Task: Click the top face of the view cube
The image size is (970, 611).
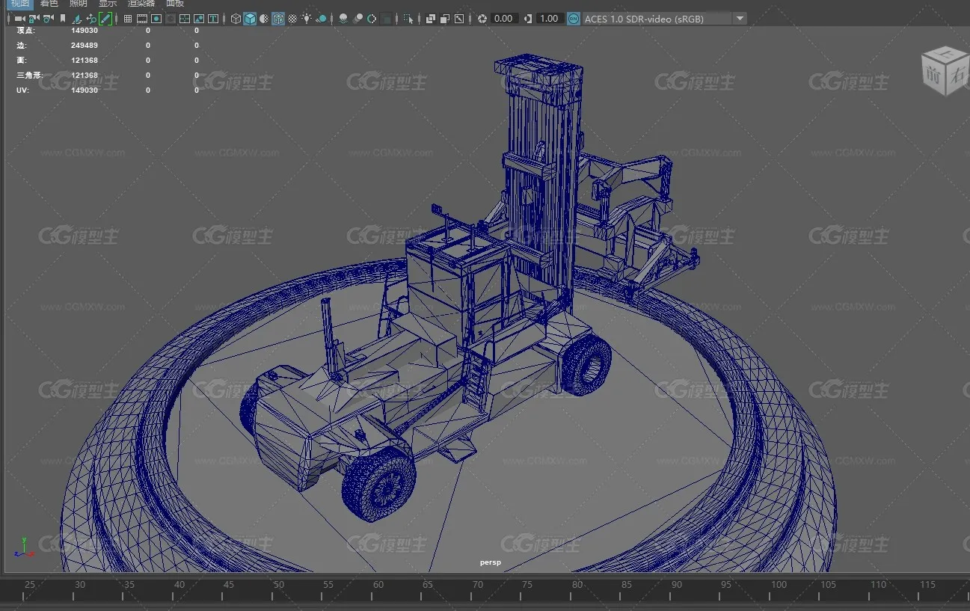Action: pyautogui.click(x=945, y=54)
